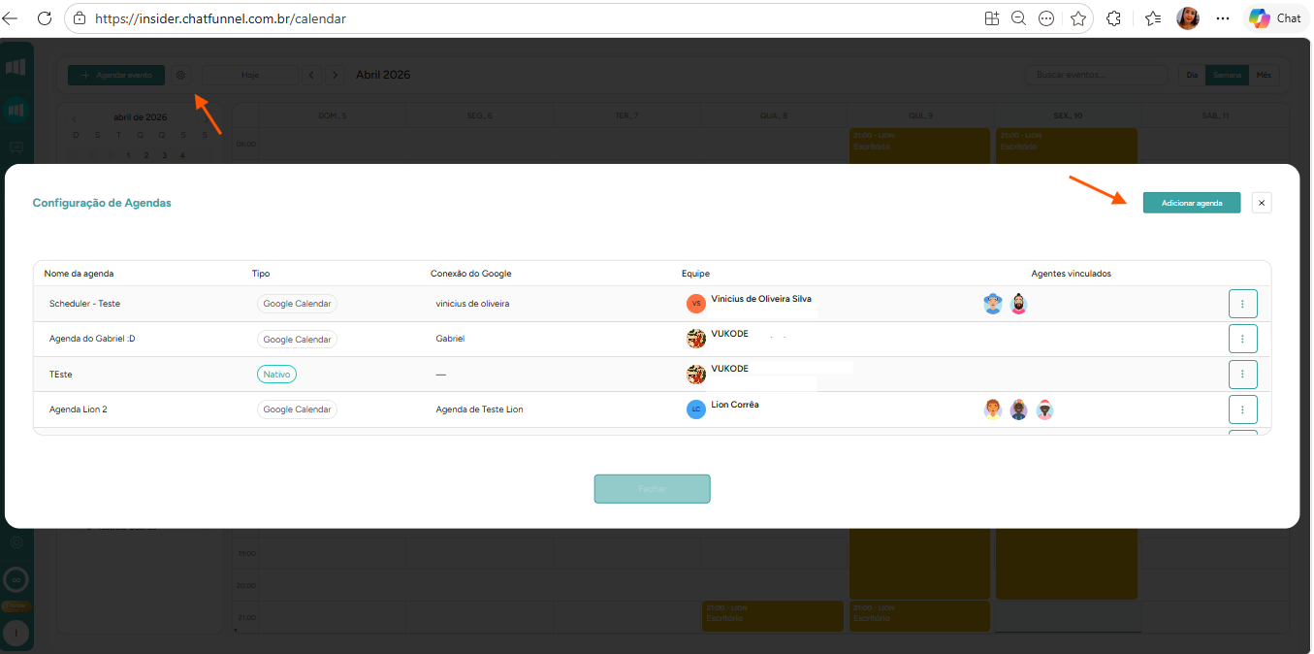1314x654 pixels.
Task: Click the Adicionar agenda button
Action: 1192,202
